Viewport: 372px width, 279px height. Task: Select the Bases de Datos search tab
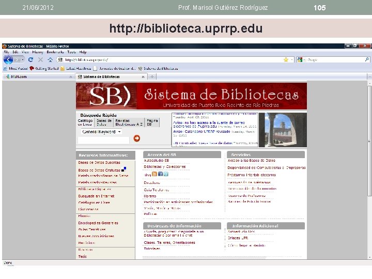tap(104, 122)
